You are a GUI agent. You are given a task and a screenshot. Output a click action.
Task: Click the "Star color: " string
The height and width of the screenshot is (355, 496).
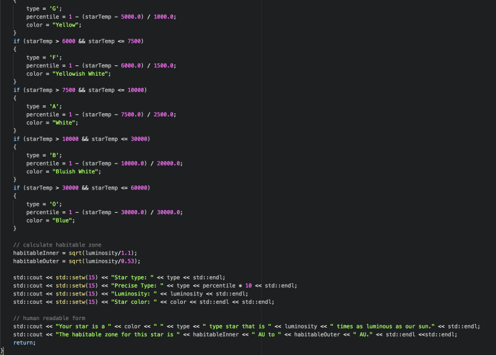[133, 302]
